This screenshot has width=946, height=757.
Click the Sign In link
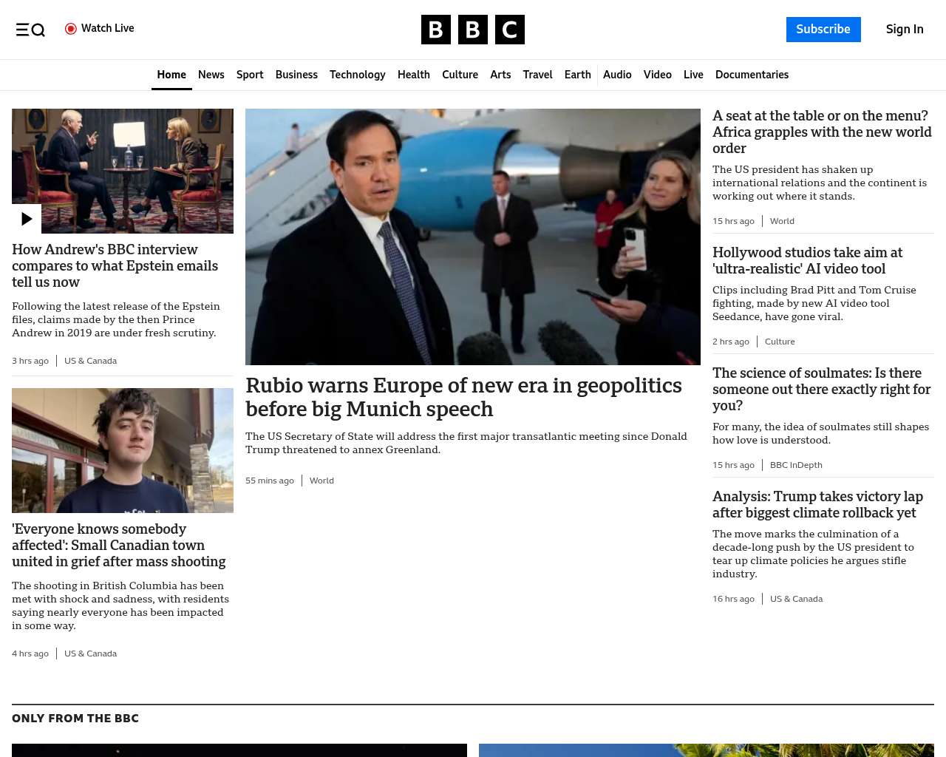click(x=904, y=30)
